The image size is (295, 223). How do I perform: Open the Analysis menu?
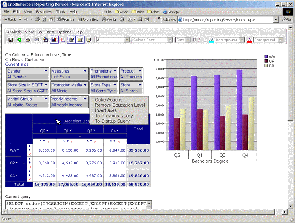[14, 32]
